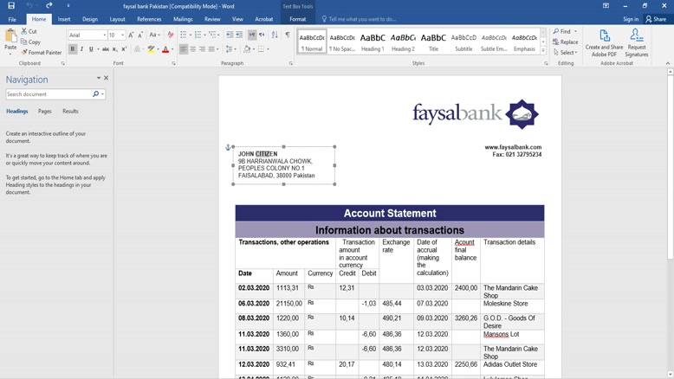Click the Request Signatures icon
The height and width of the screenshot is (379, 674).
tap(636, 36)
